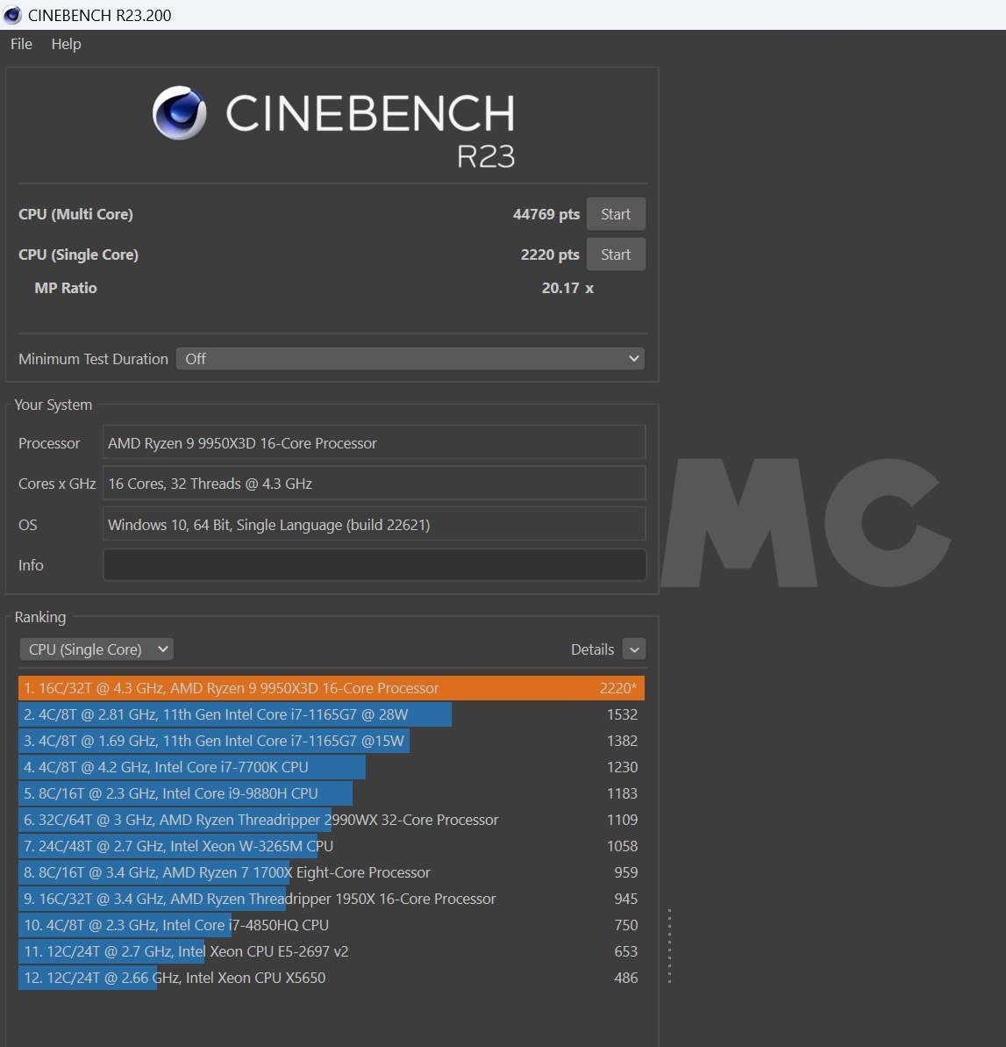Select the i7-1165G7 @ 28W ranking row
This screenshot has width=1006, height=1047.
[331, 714]
